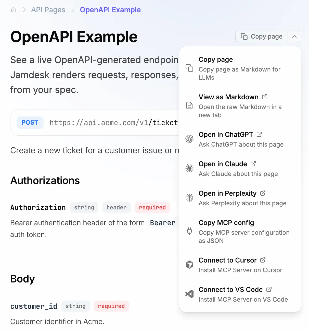Click the required badge next to customer_id
Viewport: 309px width, 332px height.
point(111,306)
